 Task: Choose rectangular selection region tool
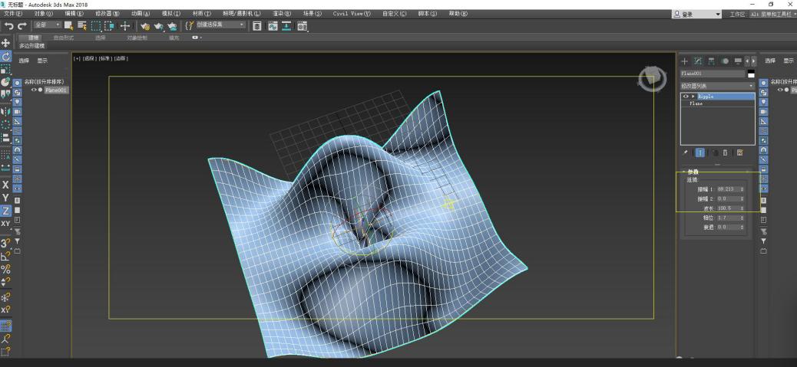coord(95,26)
